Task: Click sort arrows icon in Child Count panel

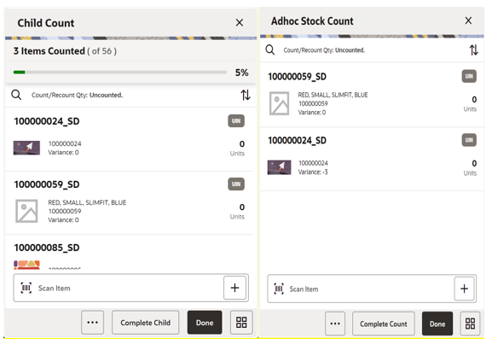Action: (246, 95)
